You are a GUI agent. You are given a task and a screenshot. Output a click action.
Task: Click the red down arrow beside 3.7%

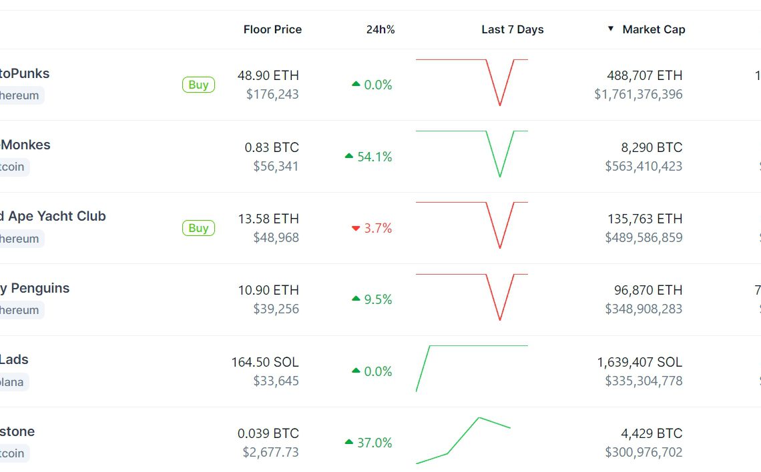point(356,229)
